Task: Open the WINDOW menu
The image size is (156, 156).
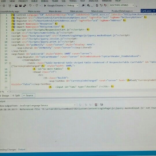Action: pyautogui.click(x=107, y=1)
